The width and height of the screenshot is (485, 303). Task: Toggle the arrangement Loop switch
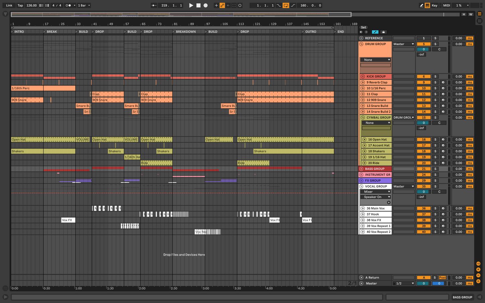click(286, 5)
